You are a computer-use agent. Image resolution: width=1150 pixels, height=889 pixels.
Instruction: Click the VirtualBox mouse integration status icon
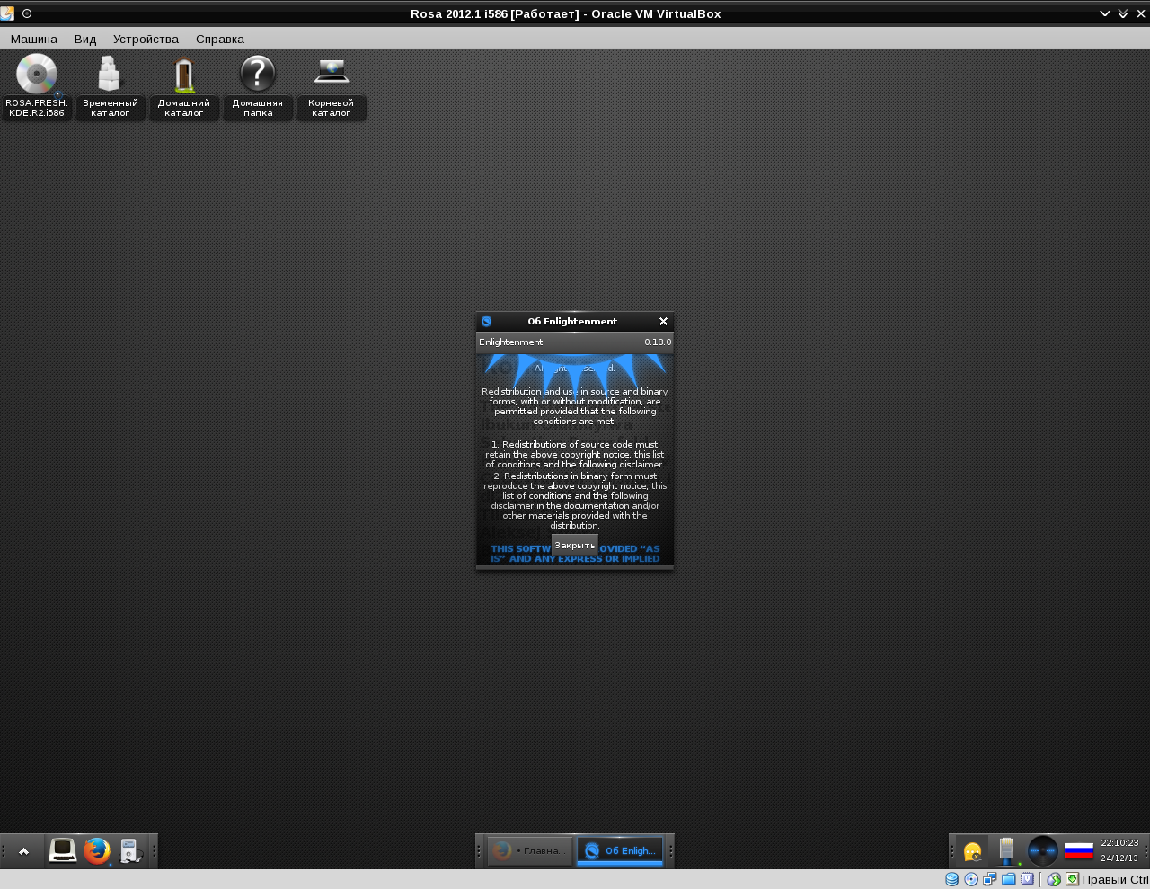pyautogui.click(x=1055, y=879)
